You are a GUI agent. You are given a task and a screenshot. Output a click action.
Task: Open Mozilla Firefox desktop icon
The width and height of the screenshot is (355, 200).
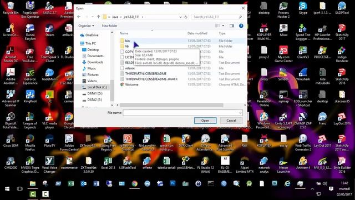(x=30, y=143)
